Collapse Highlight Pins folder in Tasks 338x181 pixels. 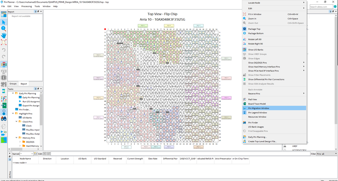[13, 113]
